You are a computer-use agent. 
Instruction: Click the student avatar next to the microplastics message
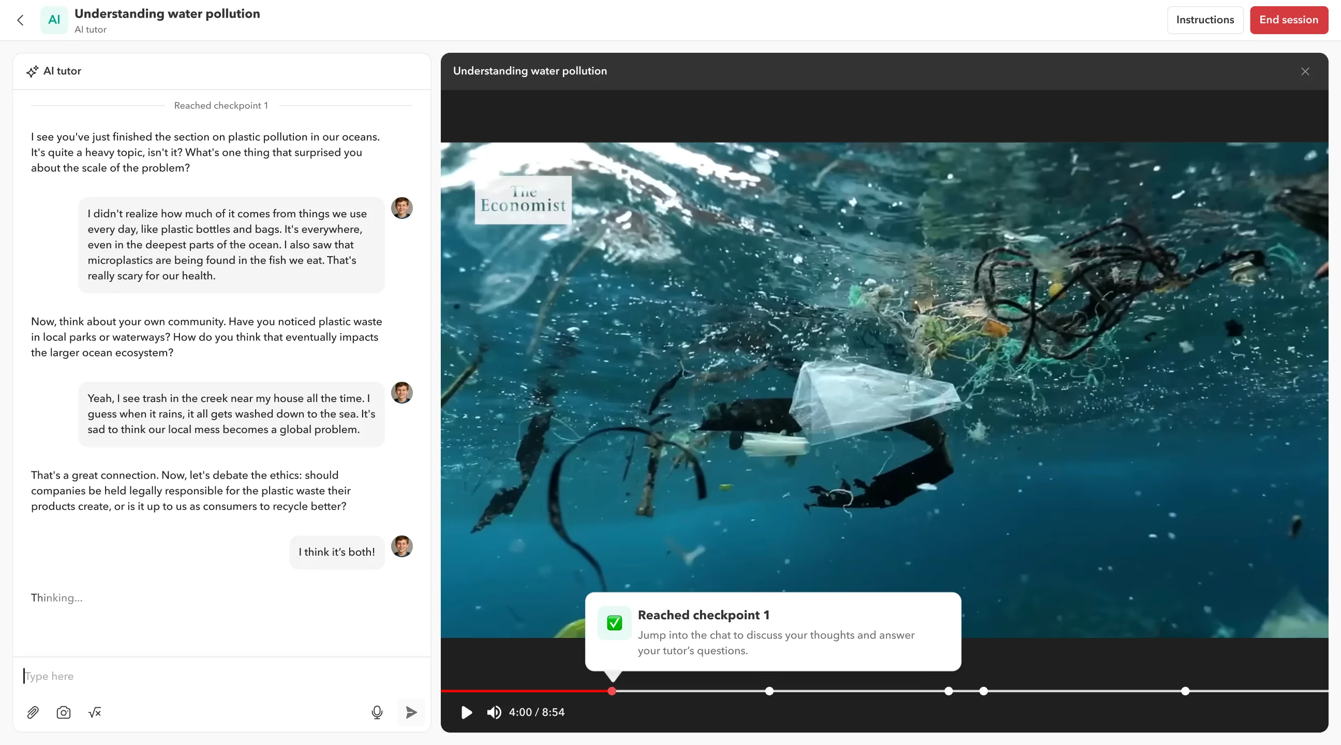401,208
